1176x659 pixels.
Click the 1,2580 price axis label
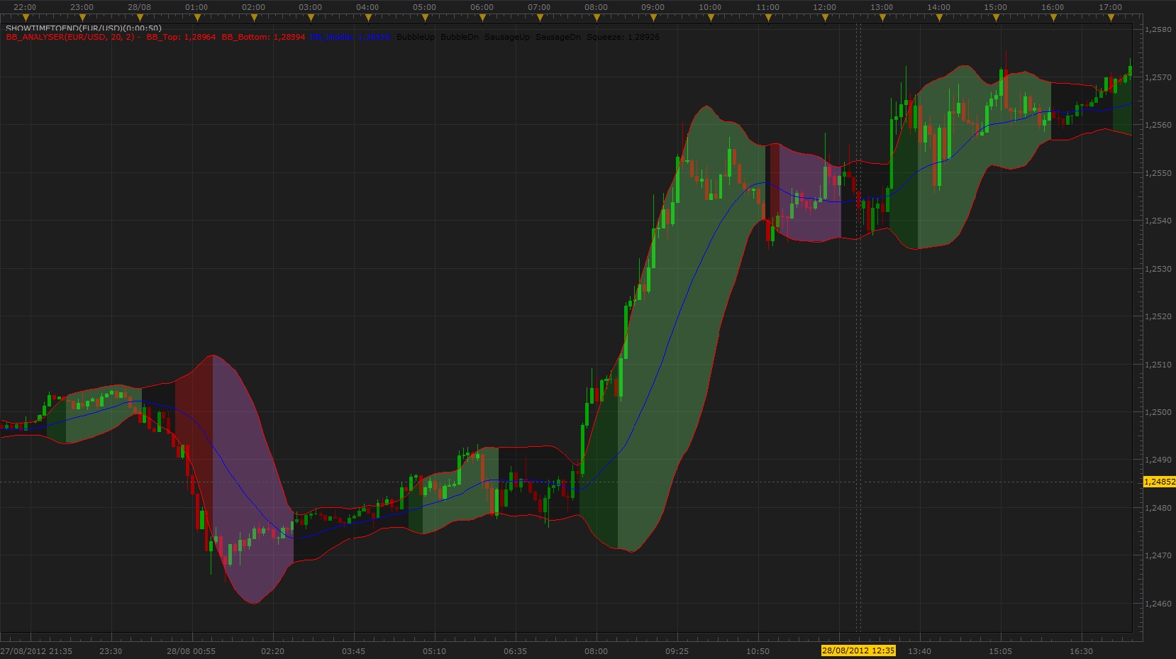click(x=1158, y=29)
